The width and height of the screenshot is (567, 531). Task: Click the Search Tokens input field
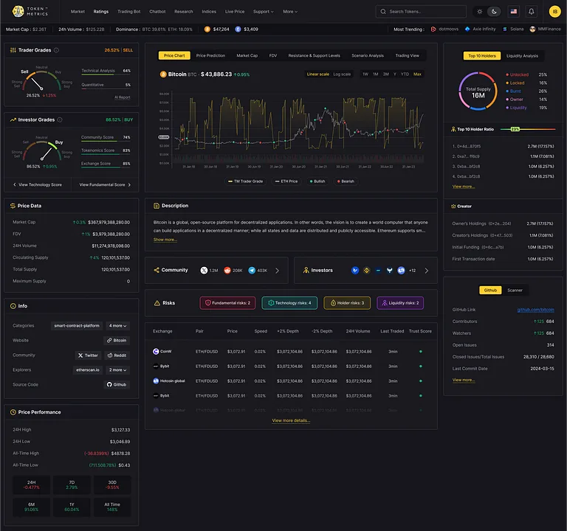point(421,12)
